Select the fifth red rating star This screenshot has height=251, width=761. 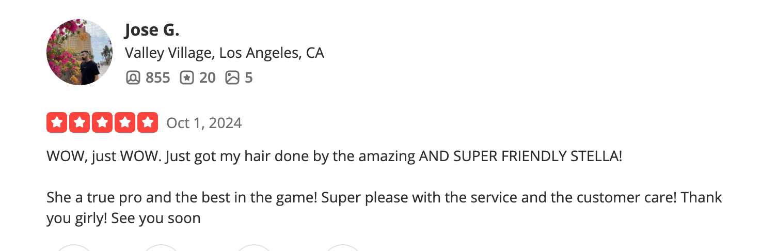(x=148, y=122)
